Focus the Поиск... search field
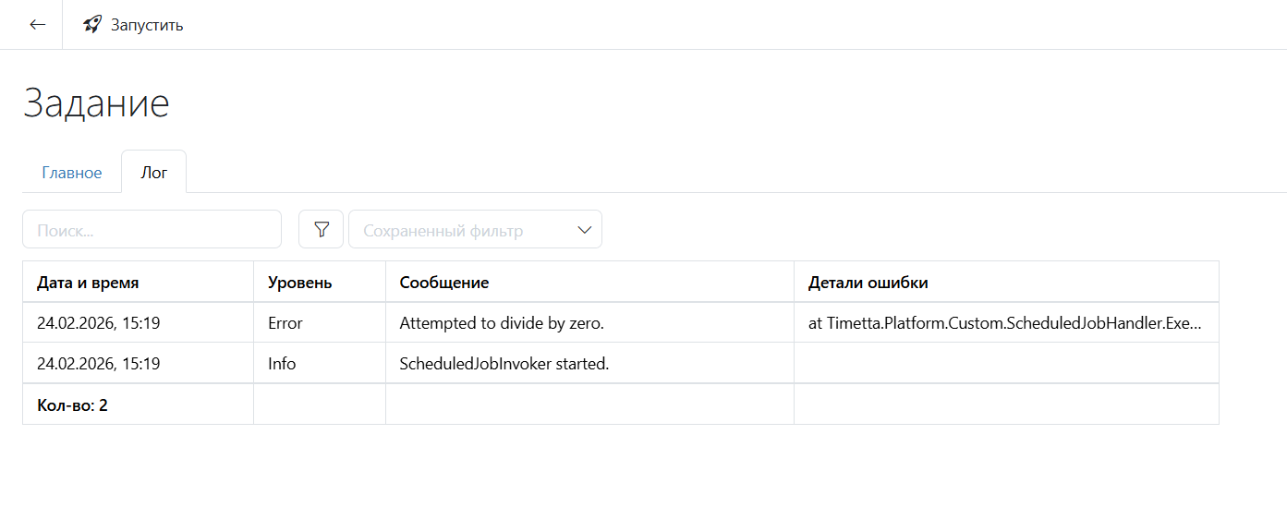1287x519 pixels. (x=152, y=230)
